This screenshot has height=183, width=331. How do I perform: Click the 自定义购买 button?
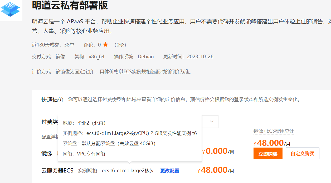tap(302, 154)
